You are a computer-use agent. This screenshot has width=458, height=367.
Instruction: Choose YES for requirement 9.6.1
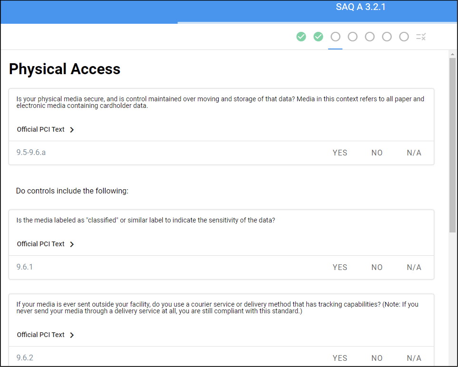click(x=340, y=267)
